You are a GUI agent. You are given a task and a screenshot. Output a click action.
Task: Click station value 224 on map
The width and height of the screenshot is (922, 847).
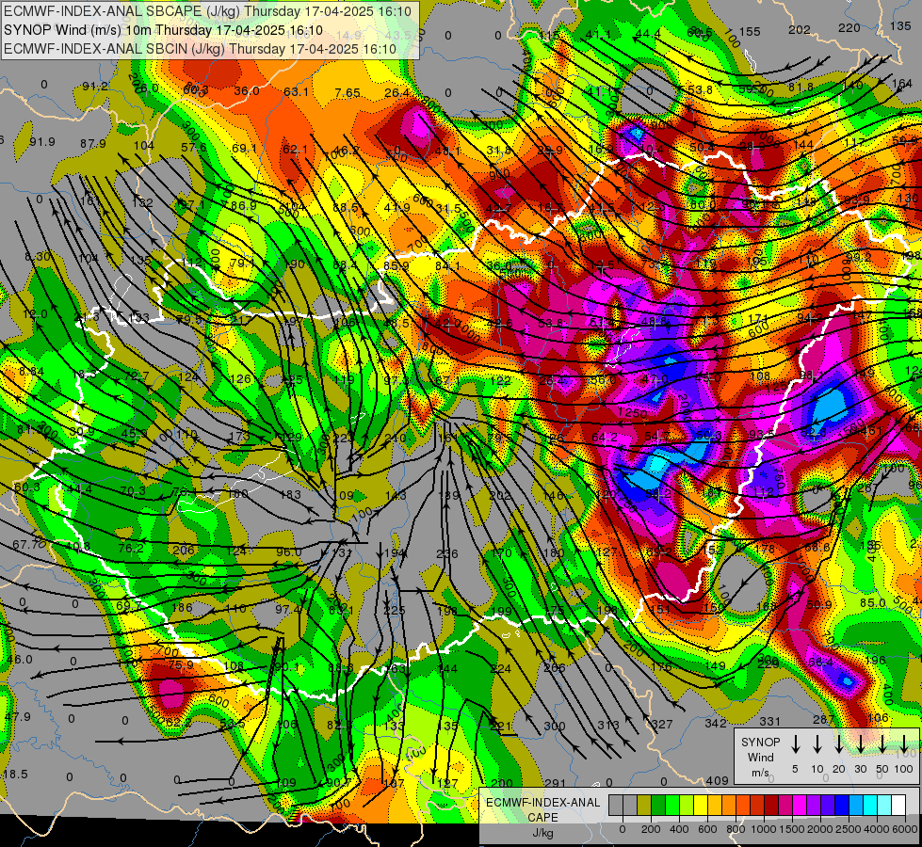coord(500,668)
